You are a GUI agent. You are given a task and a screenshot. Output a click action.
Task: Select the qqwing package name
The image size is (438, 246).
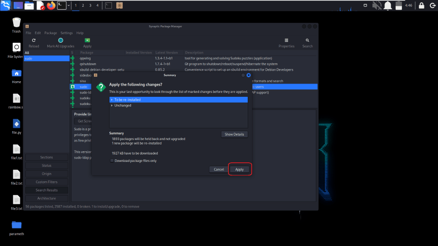(x=85, y=58)
